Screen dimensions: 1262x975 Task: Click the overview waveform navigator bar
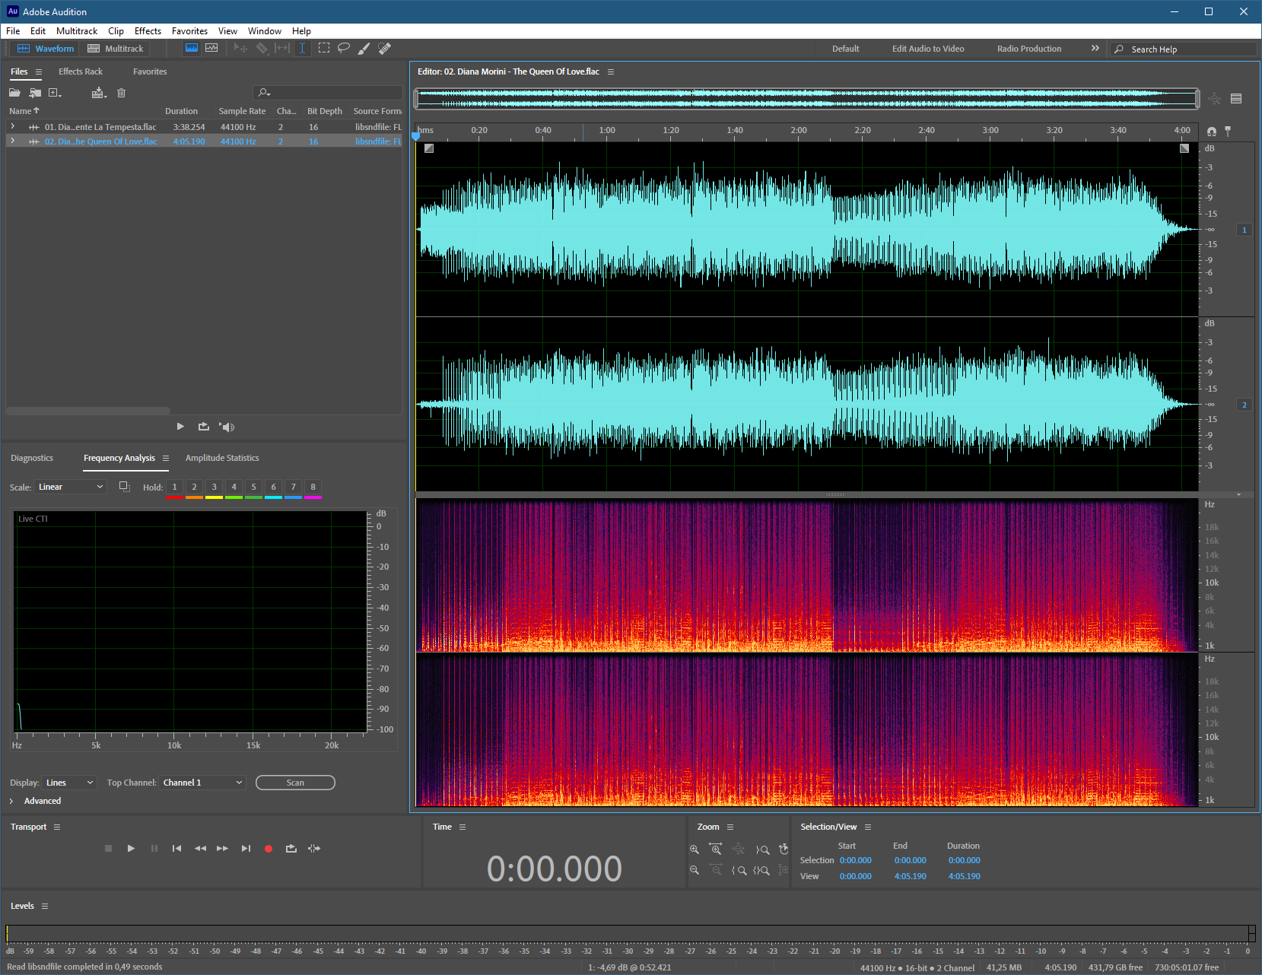tap(806, 98)
